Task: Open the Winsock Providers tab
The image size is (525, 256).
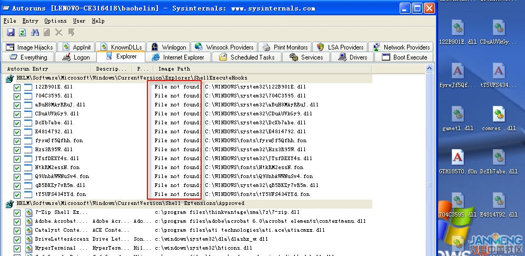Action: 224,47
